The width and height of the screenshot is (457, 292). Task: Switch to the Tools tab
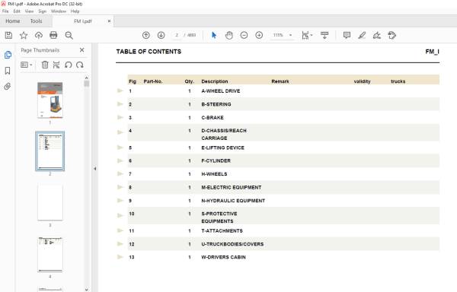tap(36, 21)
